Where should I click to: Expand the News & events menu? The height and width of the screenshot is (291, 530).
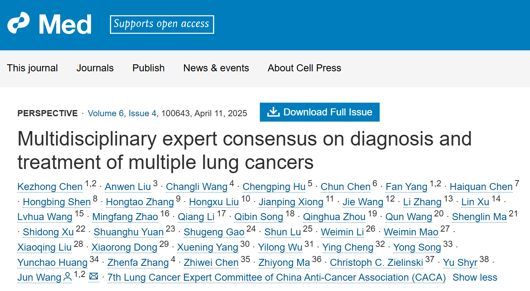(216, 68)
